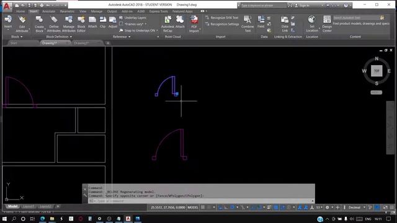Screen dimensions: 397x223
Task: Click the Open file icon in quick access toolbar
Action: point(23,5)
